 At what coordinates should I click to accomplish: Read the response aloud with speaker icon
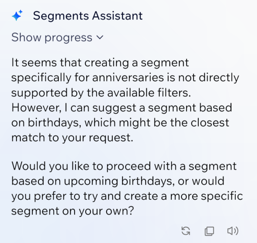point(232,231)
